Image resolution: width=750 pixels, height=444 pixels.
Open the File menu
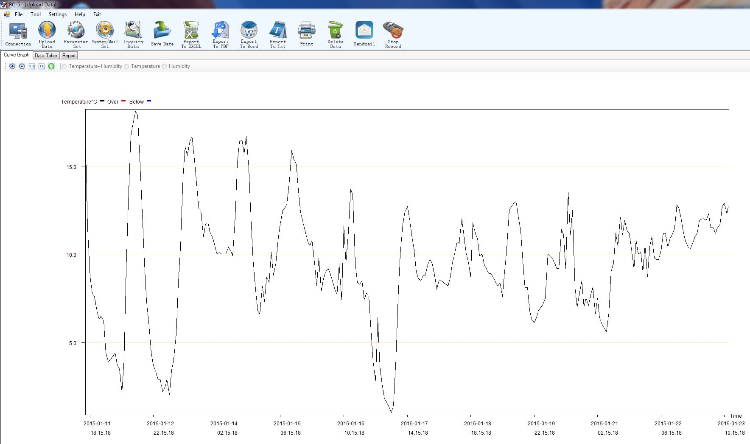pyautogui.click(x=19, y=14)
